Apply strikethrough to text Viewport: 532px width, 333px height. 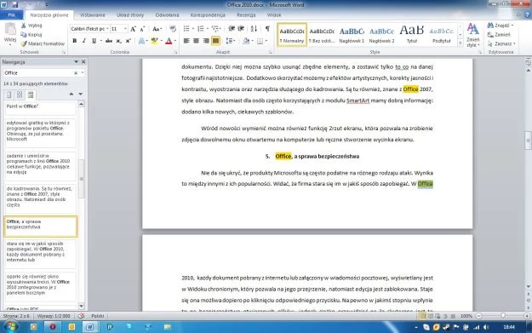(109, 41)
